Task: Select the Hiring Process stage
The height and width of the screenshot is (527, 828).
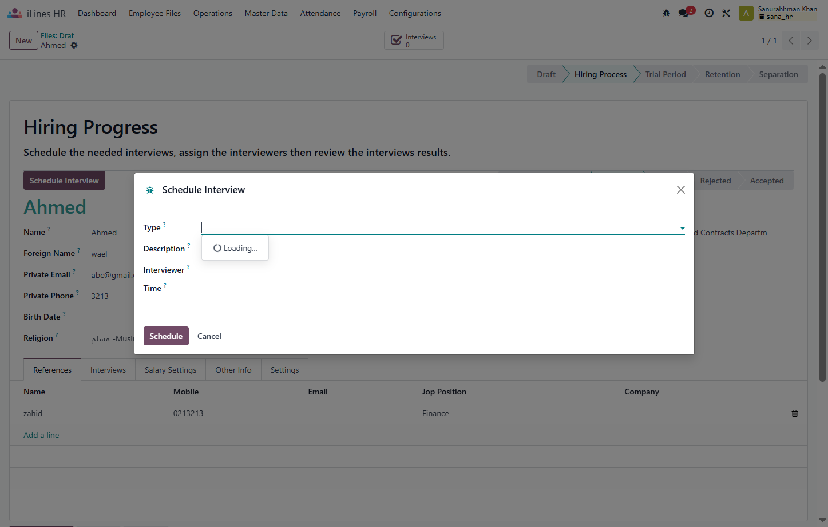Action: (x=600, y=74)
